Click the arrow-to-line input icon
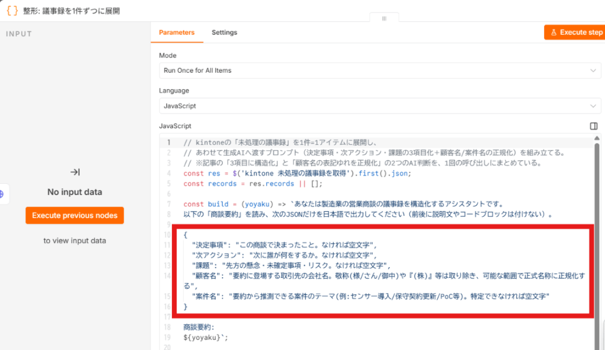This screenshot has width=605, height=350. tap(75, 172)
